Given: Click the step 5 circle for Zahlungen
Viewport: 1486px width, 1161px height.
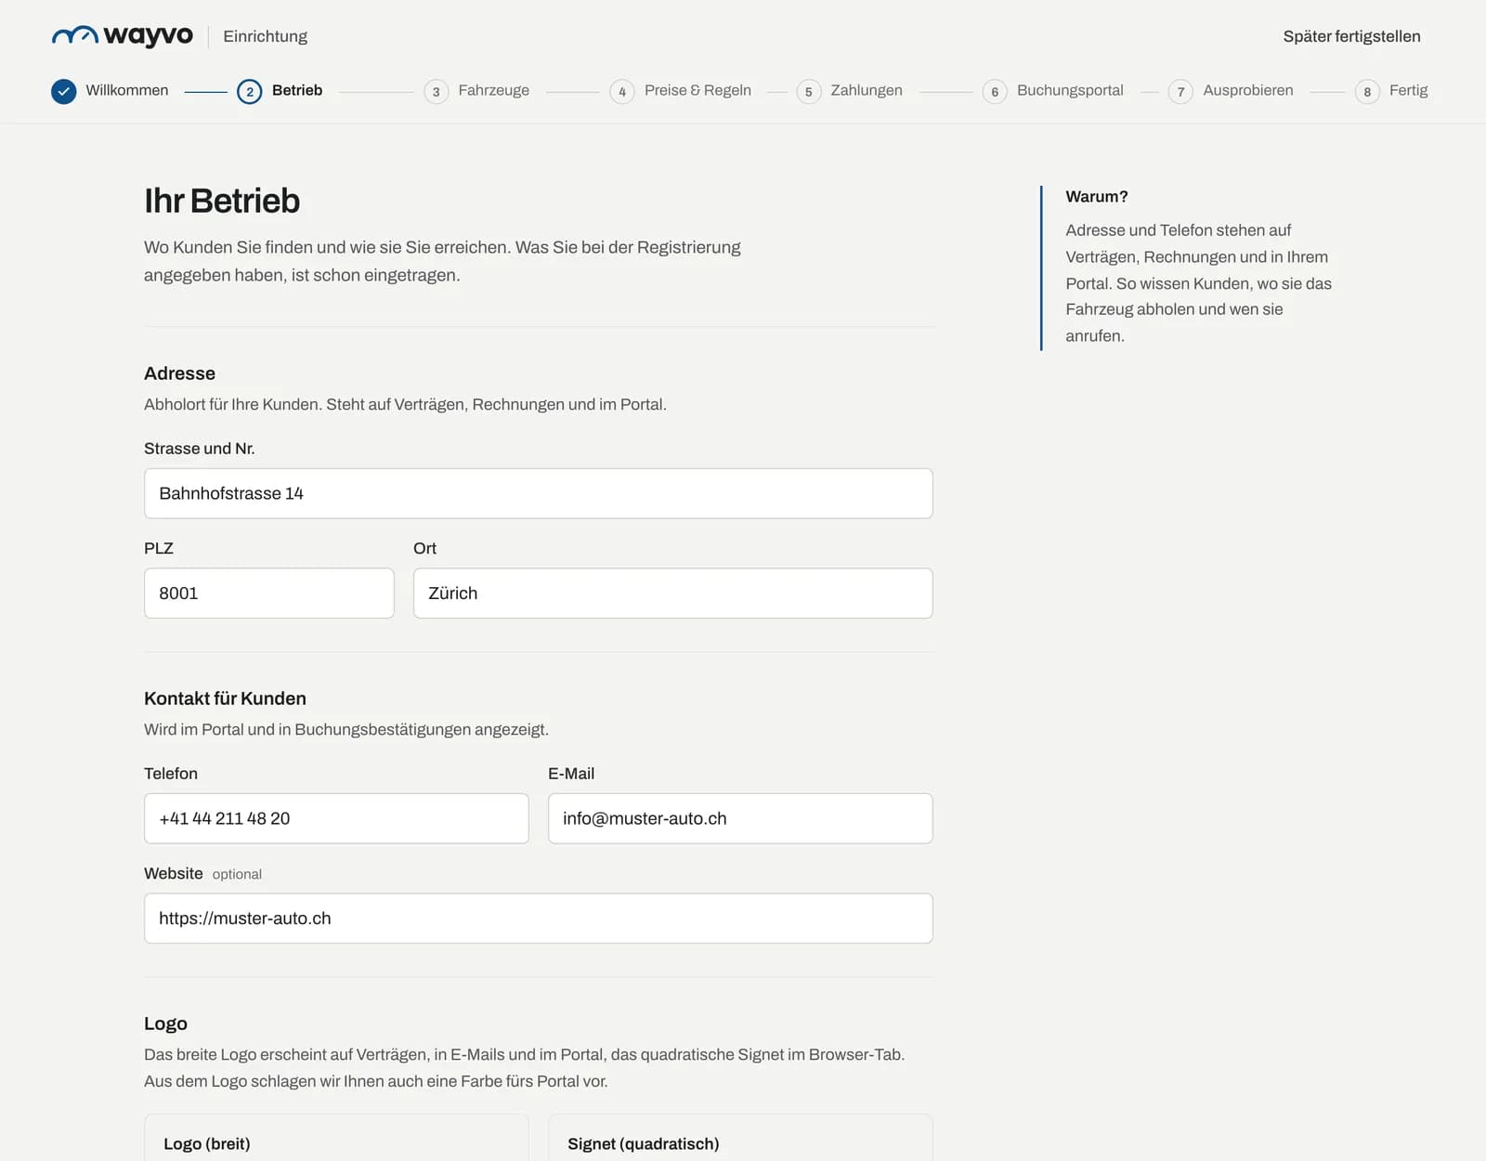Looking at the screenshot, I should click(x=809, y=91).
